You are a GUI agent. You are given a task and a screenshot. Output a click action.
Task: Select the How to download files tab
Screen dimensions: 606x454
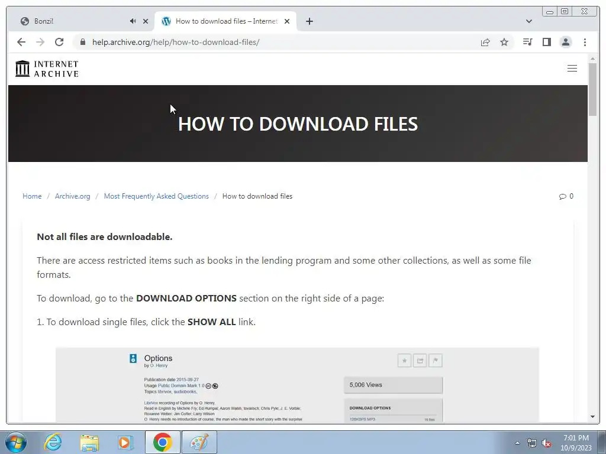[225, 21]
